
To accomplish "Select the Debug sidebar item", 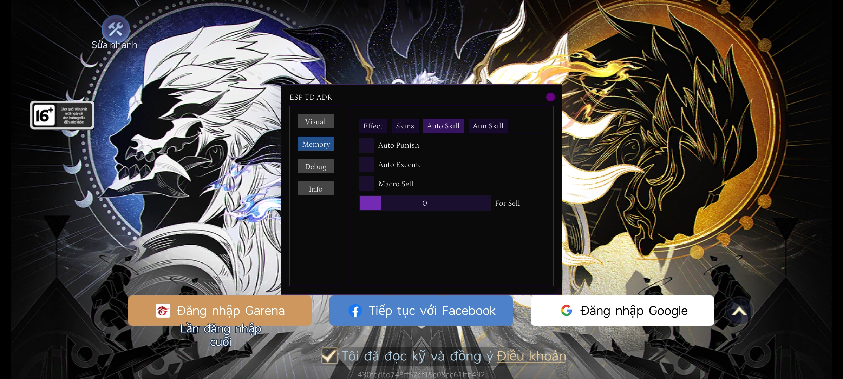I will click(316, 166).
